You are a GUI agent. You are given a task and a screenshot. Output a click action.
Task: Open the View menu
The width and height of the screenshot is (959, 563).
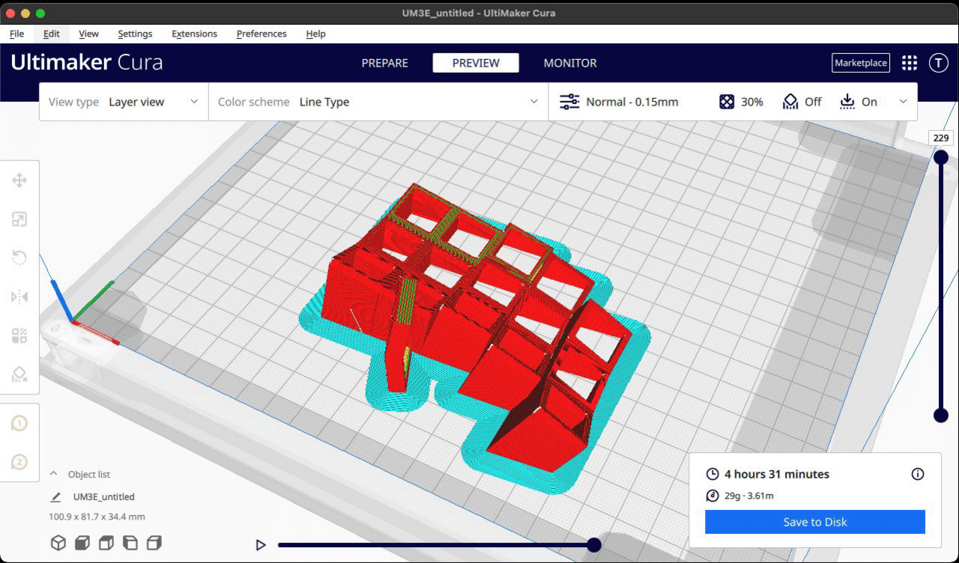click(x=88, y=34)
